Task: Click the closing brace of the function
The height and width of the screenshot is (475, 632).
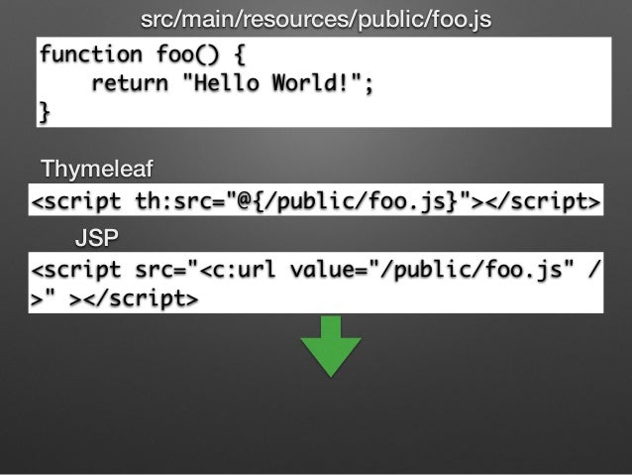Action: click(45, 112)
